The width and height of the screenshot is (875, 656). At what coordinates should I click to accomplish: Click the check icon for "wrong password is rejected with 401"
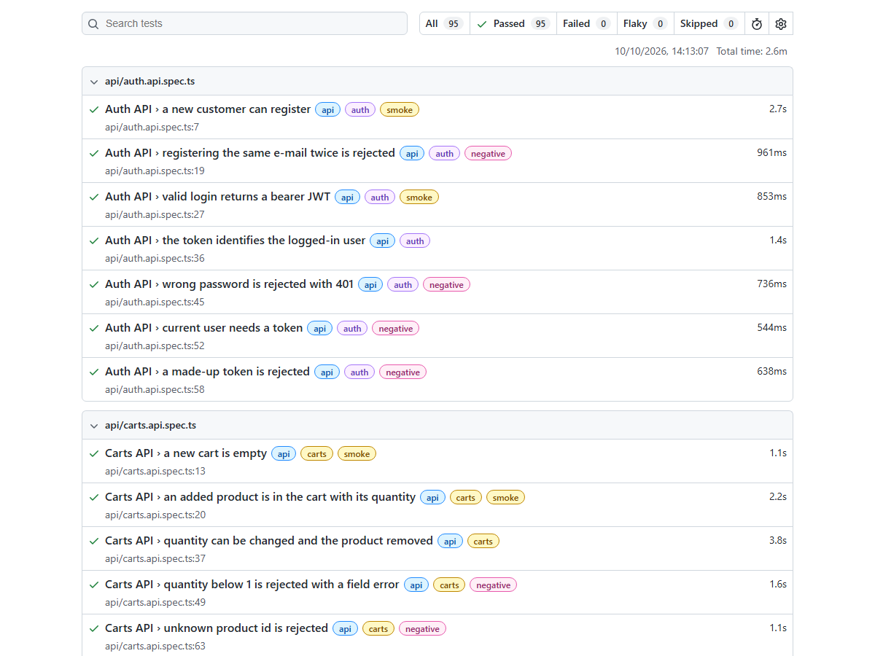tap(94, 284)
